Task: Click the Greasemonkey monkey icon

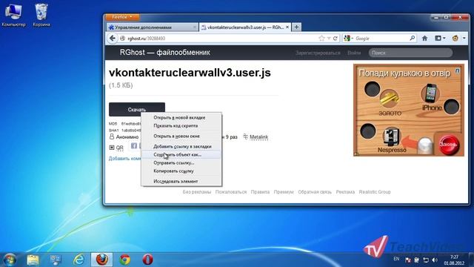Action: tap(455, 39)
